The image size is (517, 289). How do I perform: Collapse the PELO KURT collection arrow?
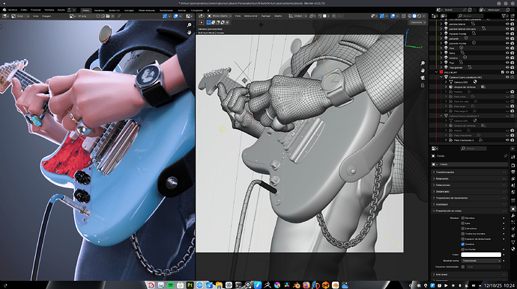point(437,72)
